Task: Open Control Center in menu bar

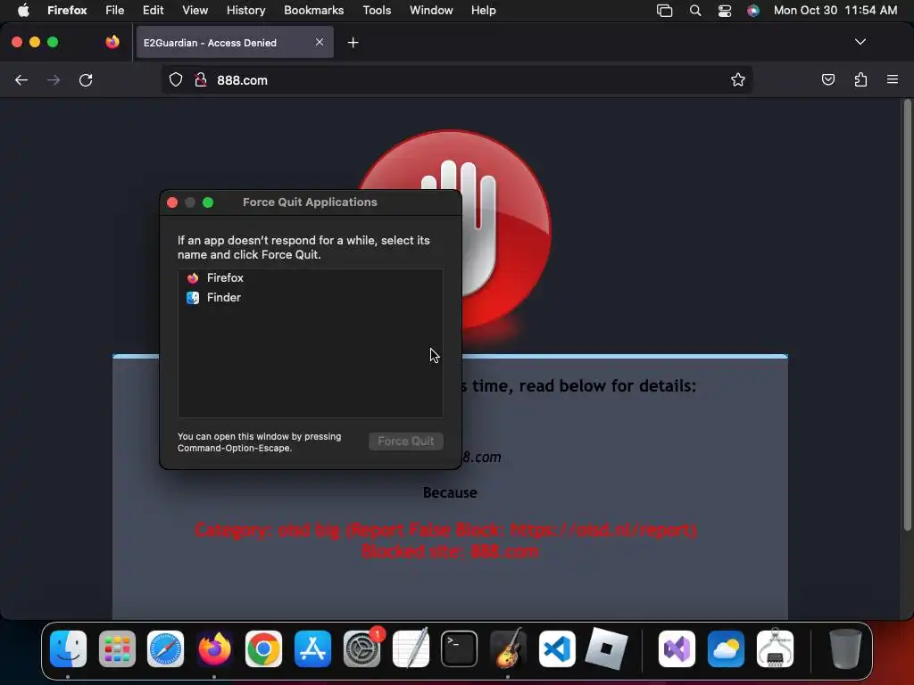Action: (x=725, y=11)
